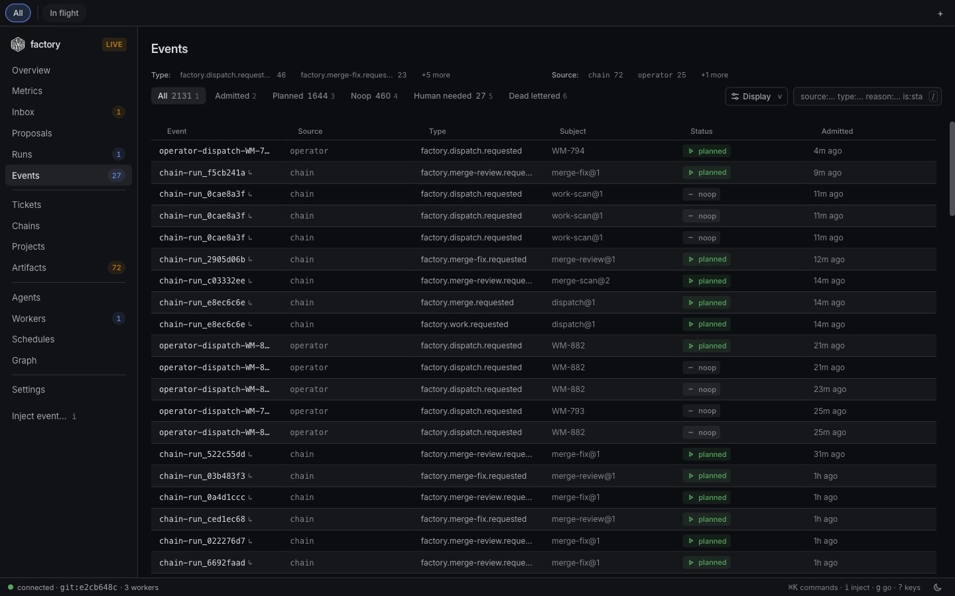This screenshot has width=955, height=596.
Task: Click the planned badge in the merge-scan@2 row
Action: 707,281
